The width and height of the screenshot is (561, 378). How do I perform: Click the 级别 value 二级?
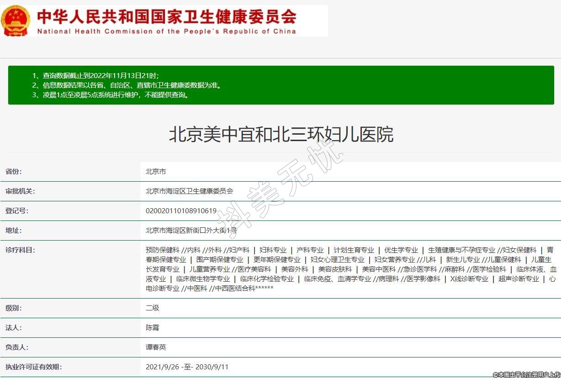click(152, 308)
